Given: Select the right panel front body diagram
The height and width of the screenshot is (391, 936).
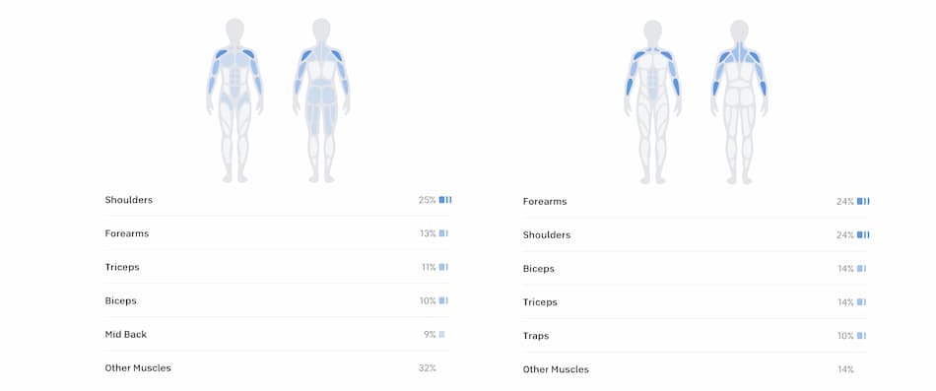Looking at the screenshot, I should [652, 101].
